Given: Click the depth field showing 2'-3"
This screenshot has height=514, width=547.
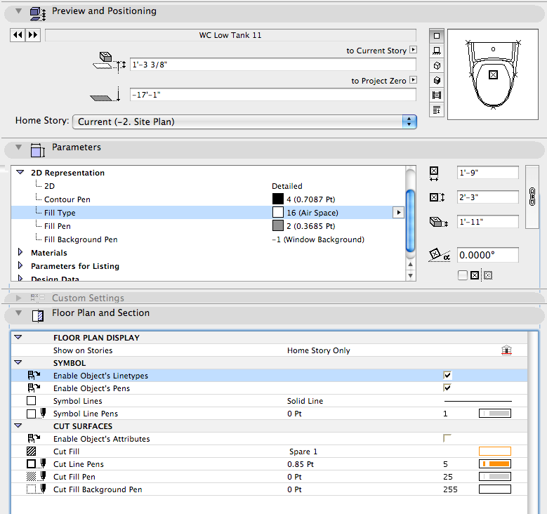Looking at the screenshot, I should click(488, 197).
